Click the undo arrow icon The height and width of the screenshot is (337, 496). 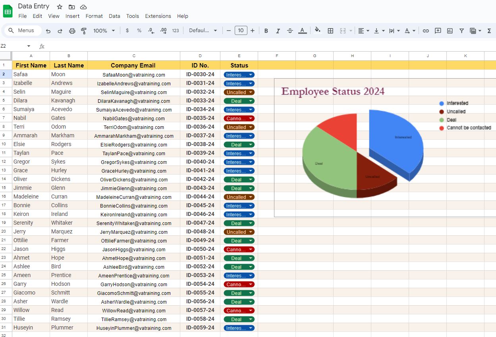[x=48, y=31]
